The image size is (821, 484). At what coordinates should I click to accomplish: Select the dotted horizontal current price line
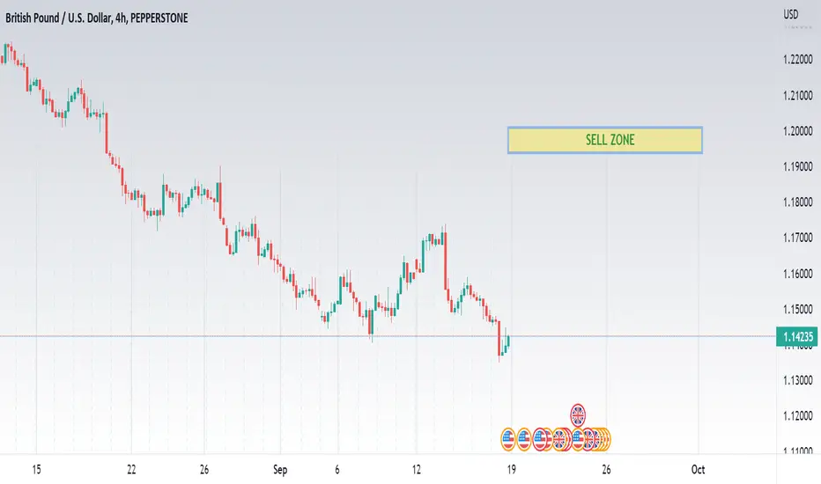pos(388,336)
